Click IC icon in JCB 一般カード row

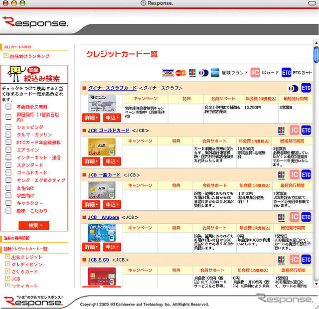click(x=295, y=174)
